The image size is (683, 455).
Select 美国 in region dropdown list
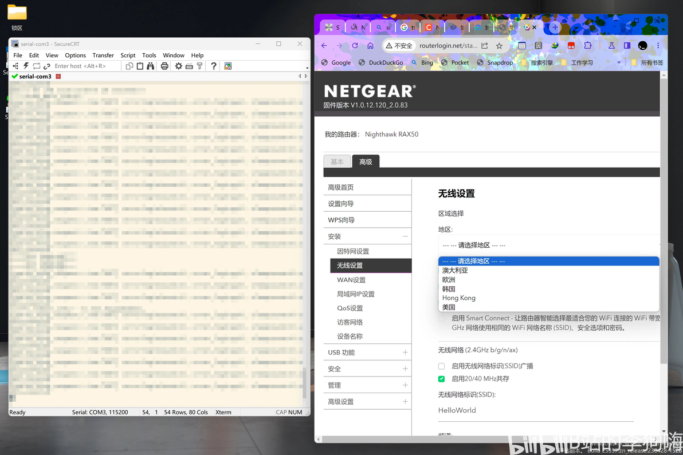[x=548, y=307]
